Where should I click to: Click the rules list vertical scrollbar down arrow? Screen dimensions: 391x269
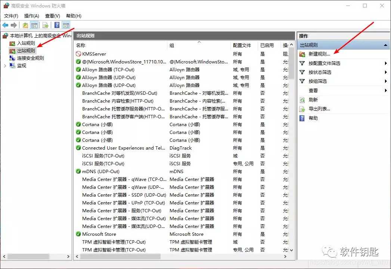292,250
